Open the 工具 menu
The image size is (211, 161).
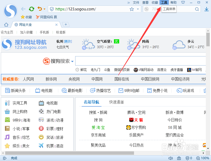coord(164,2)
